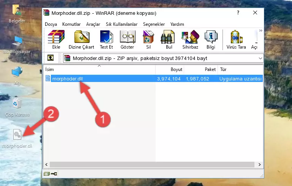Click the morphoder.dll file icon in list

(48, 78)
